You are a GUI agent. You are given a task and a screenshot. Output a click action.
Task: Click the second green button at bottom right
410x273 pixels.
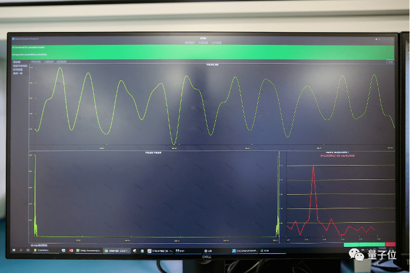365,245
